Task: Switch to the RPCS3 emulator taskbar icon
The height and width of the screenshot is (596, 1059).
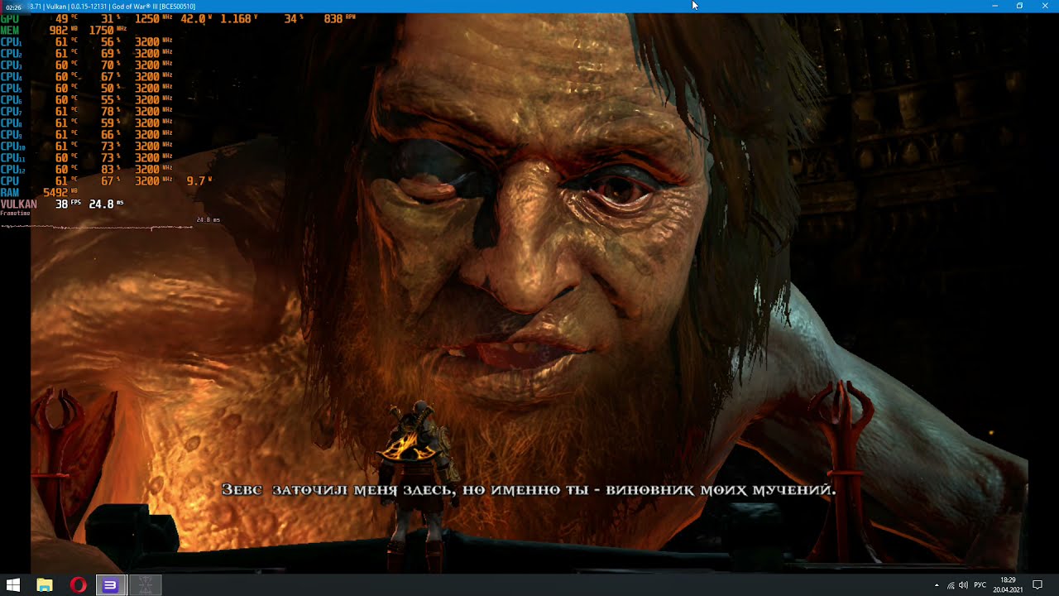Action: [111, 585]
